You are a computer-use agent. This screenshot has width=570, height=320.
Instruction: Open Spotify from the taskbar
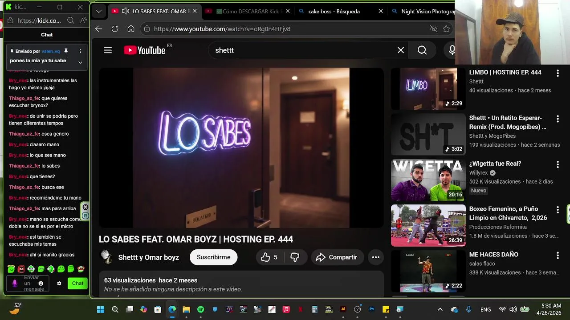201,309
